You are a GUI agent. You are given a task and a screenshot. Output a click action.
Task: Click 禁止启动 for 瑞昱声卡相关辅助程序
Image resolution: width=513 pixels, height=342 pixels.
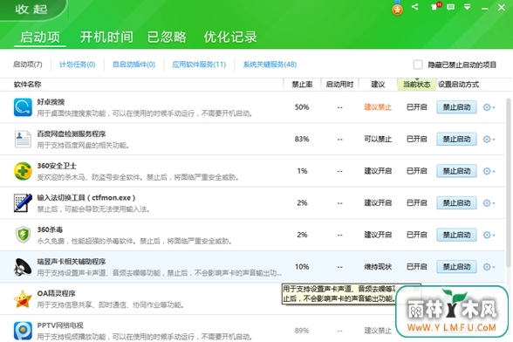[x=456, y=267]
